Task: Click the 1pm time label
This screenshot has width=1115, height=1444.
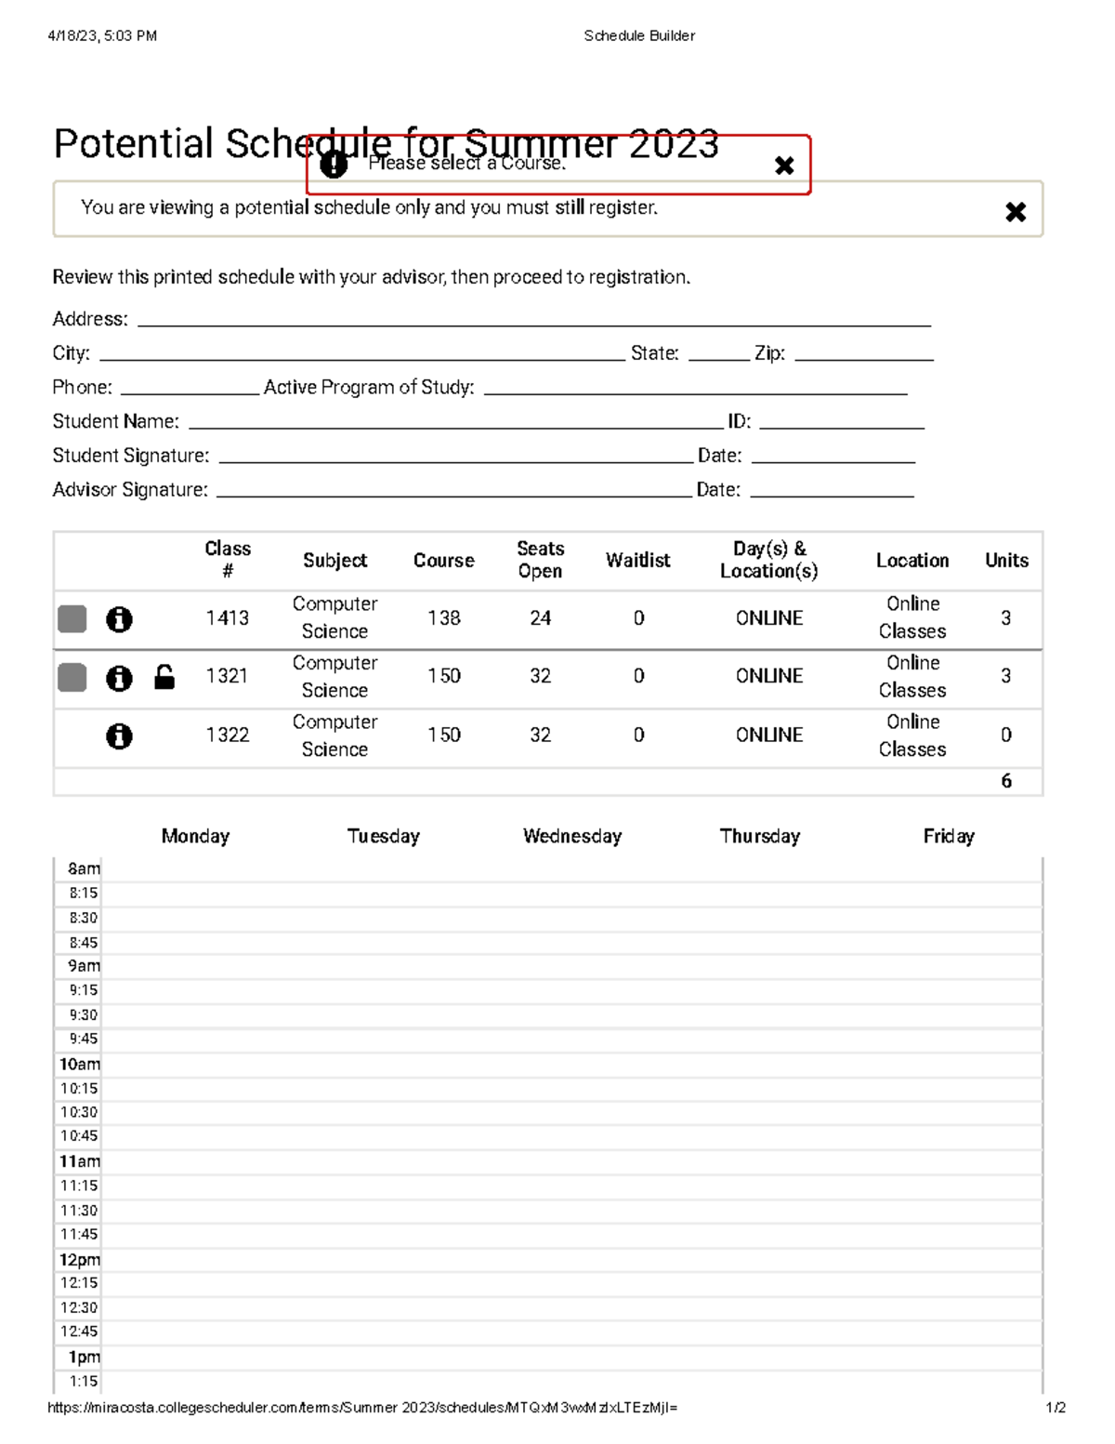Action: pyautogui.click(x=84, y=1357)
